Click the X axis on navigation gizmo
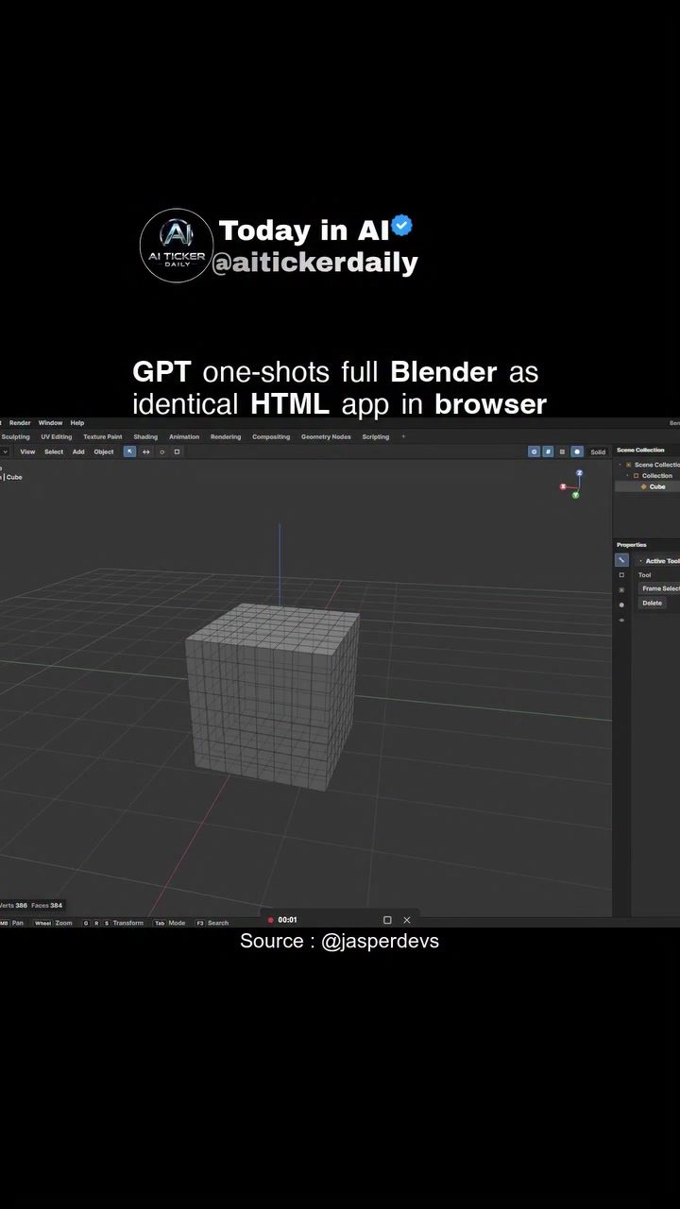Image resolution: width=680 pixels, height=1209 pixels. coord(563,487)
